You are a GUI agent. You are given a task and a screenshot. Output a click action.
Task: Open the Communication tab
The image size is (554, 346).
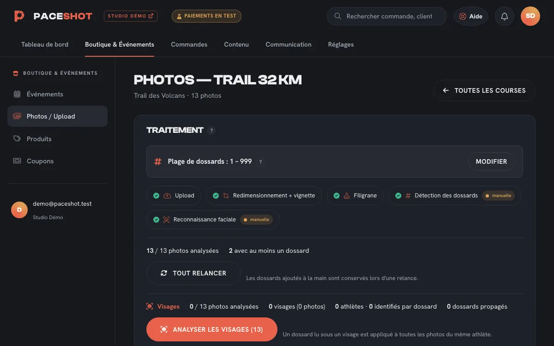(289, 44)
